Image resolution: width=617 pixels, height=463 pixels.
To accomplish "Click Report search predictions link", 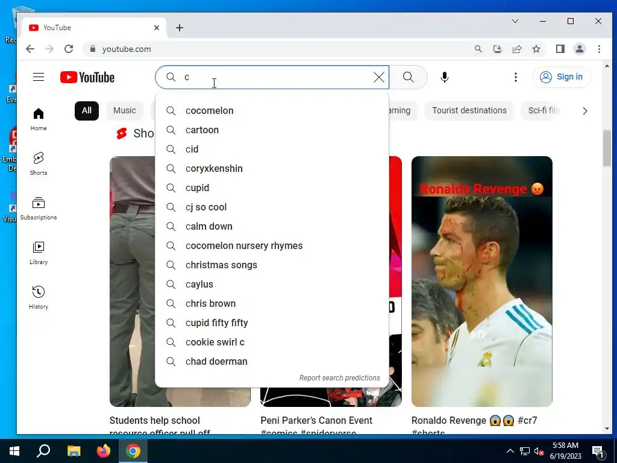I will [340, 378].
